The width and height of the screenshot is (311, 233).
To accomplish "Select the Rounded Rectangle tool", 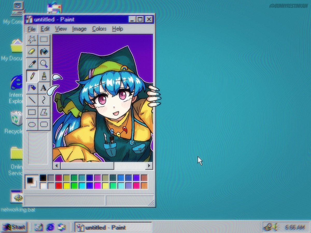I will point(44,125).
